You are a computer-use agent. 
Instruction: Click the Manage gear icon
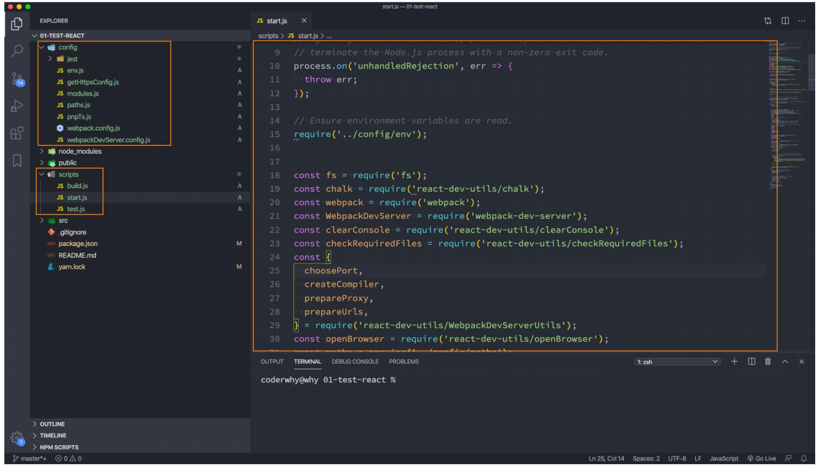(x=17, y=438)
